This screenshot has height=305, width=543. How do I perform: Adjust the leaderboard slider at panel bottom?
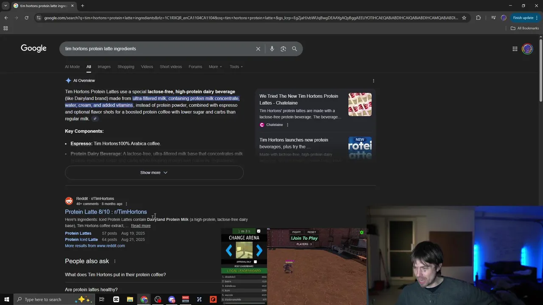click(x=244, y=303)
